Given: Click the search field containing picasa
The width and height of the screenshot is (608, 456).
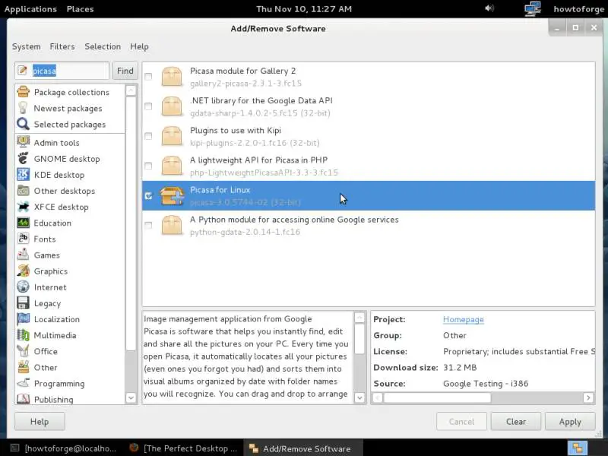Looking at the screenshot, I should click(62, 71).
